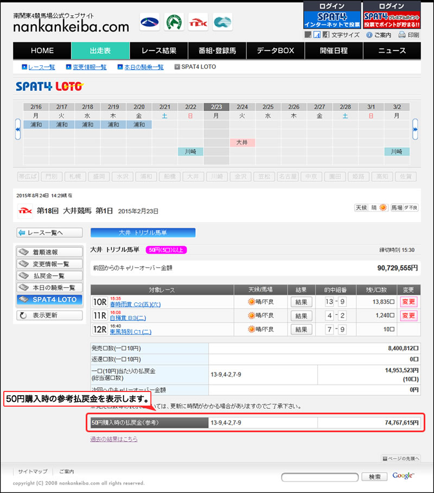434x493 pixels.
Task: Click the 印刷 print icon
Action: 402,35
